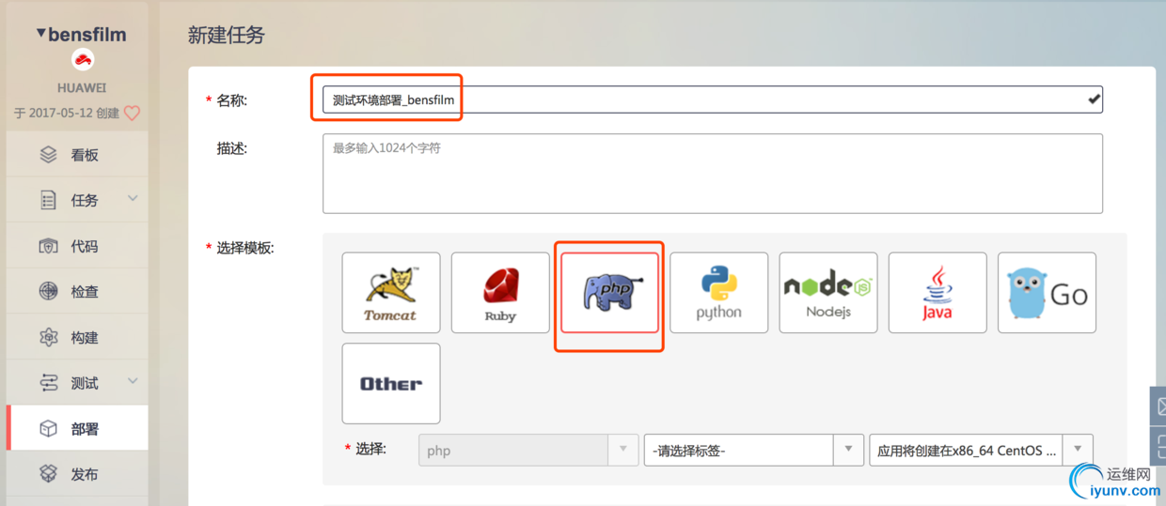Click the 代码 shield icon
The width and height of the screenshot is (1166, 506).
(49, 246)
